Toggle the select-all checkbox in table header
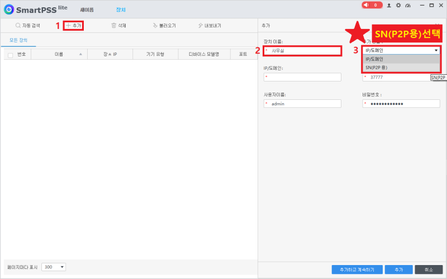The height and width of the screenshot is (279, 447). pyautogui.click(x=11, y=55)
